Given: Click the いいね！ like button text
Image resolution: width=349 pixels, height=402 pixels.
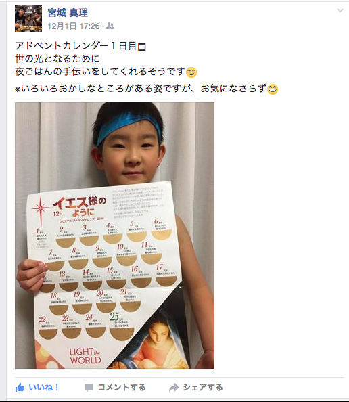Looking at the screenshot, I should [44, 387].
